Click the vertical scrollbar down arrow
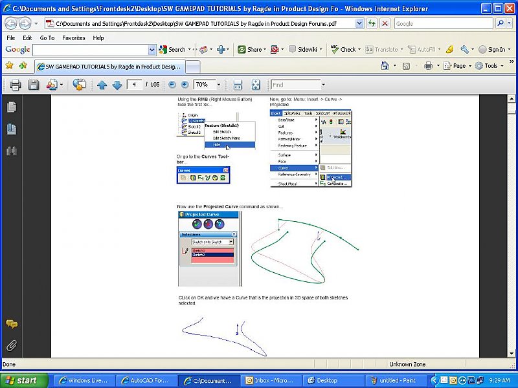 (512, 353)
